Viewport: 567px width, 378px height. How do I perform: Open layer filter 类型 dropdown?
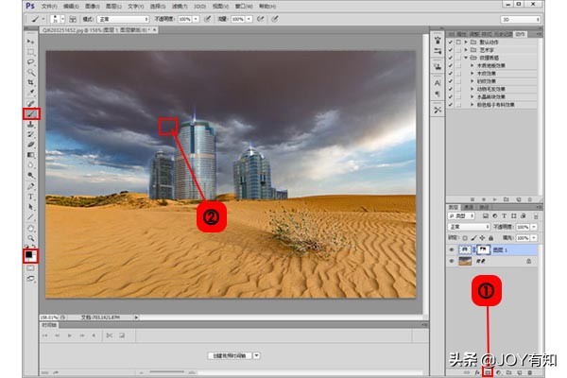pos(461,216)
